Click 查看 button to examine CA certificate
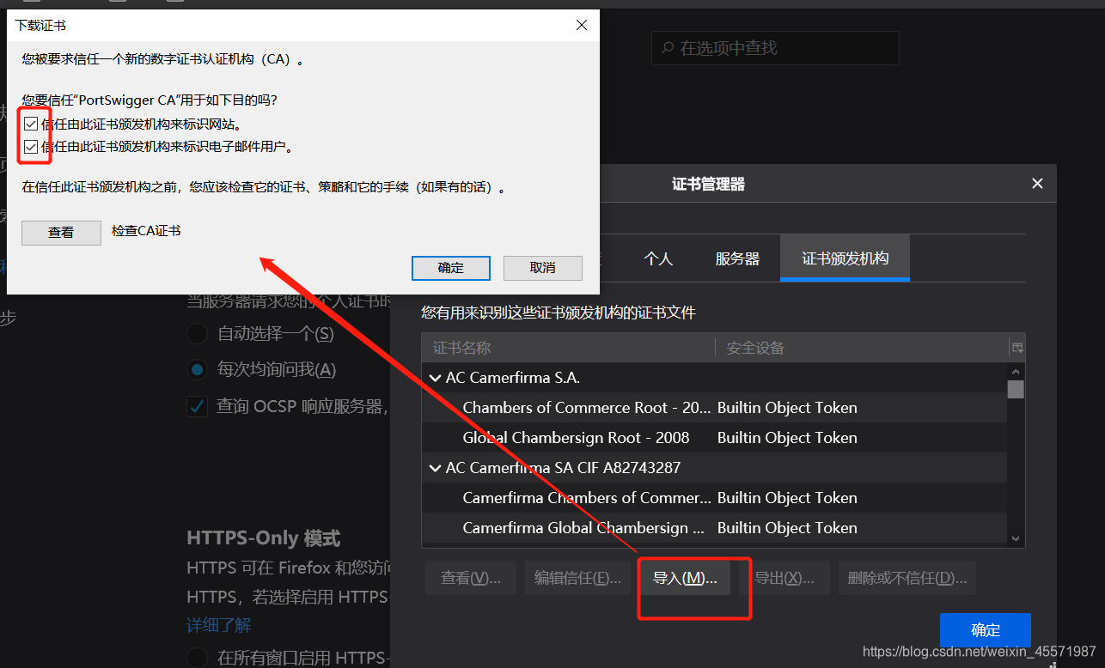The height and width of the screenshot is (668, 1105). pyautogui.click(x=61, y=232)
